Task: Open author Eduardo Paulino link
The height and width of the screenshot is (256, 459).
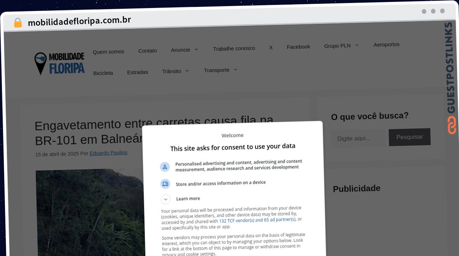Action: click(x=108, y=153)
